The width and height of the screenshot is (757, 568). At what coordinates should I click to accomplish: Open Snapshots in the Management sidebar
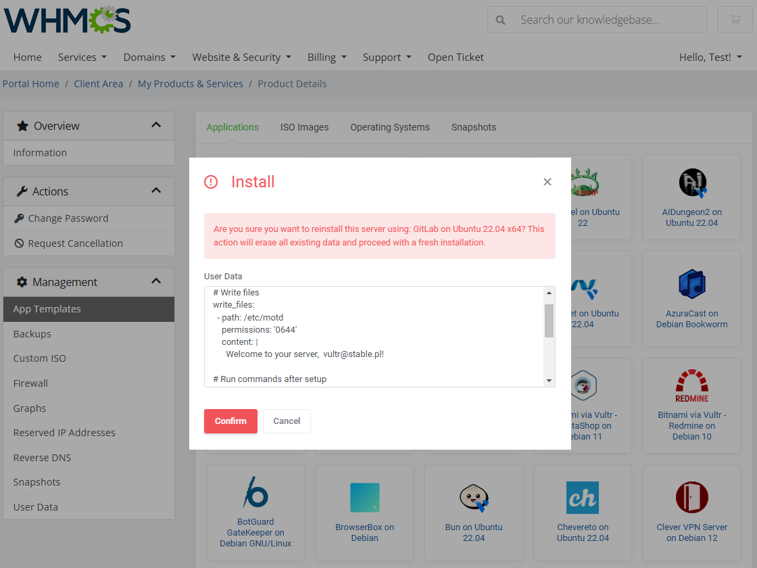(x=89, y=483)
